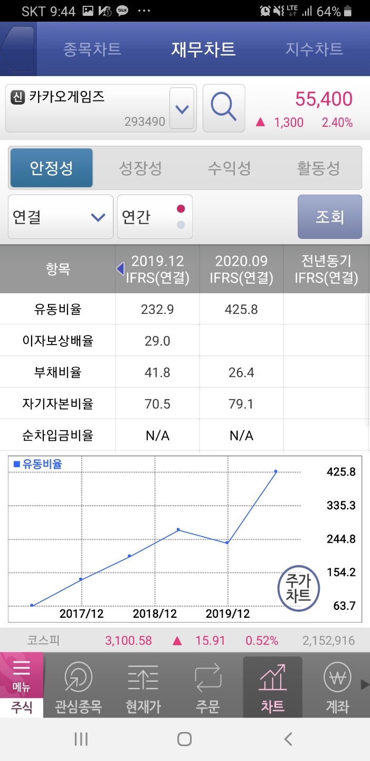The width and height of the screenshot is (370, 761).
Task: Select the 수익성 tab
Action: pyautogui.click(x=229, y=169)
